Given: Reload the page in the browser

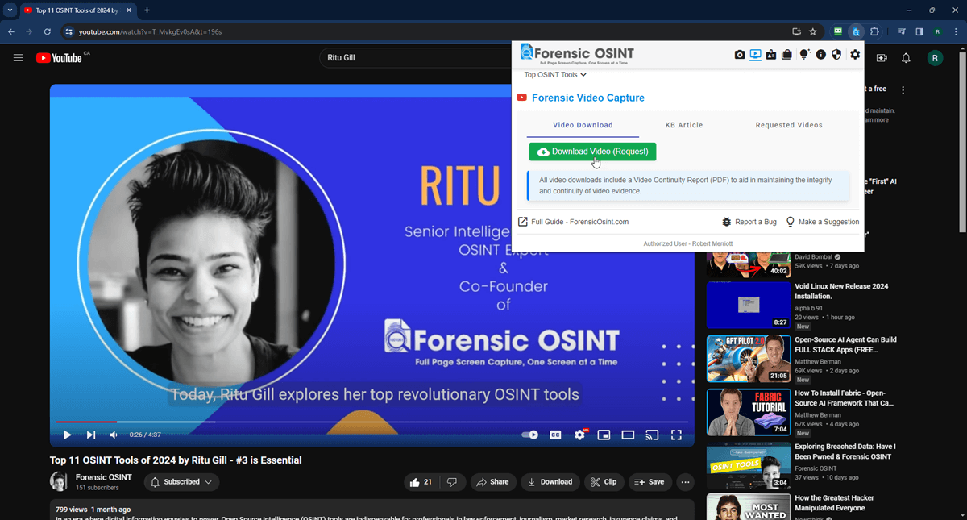Looking at the screenshot, I should pyautogui.click(x=48, y=31).
